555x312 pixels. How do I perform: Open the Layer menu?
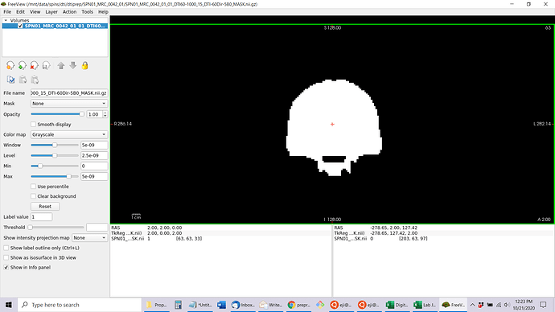(x=51, y=12)
